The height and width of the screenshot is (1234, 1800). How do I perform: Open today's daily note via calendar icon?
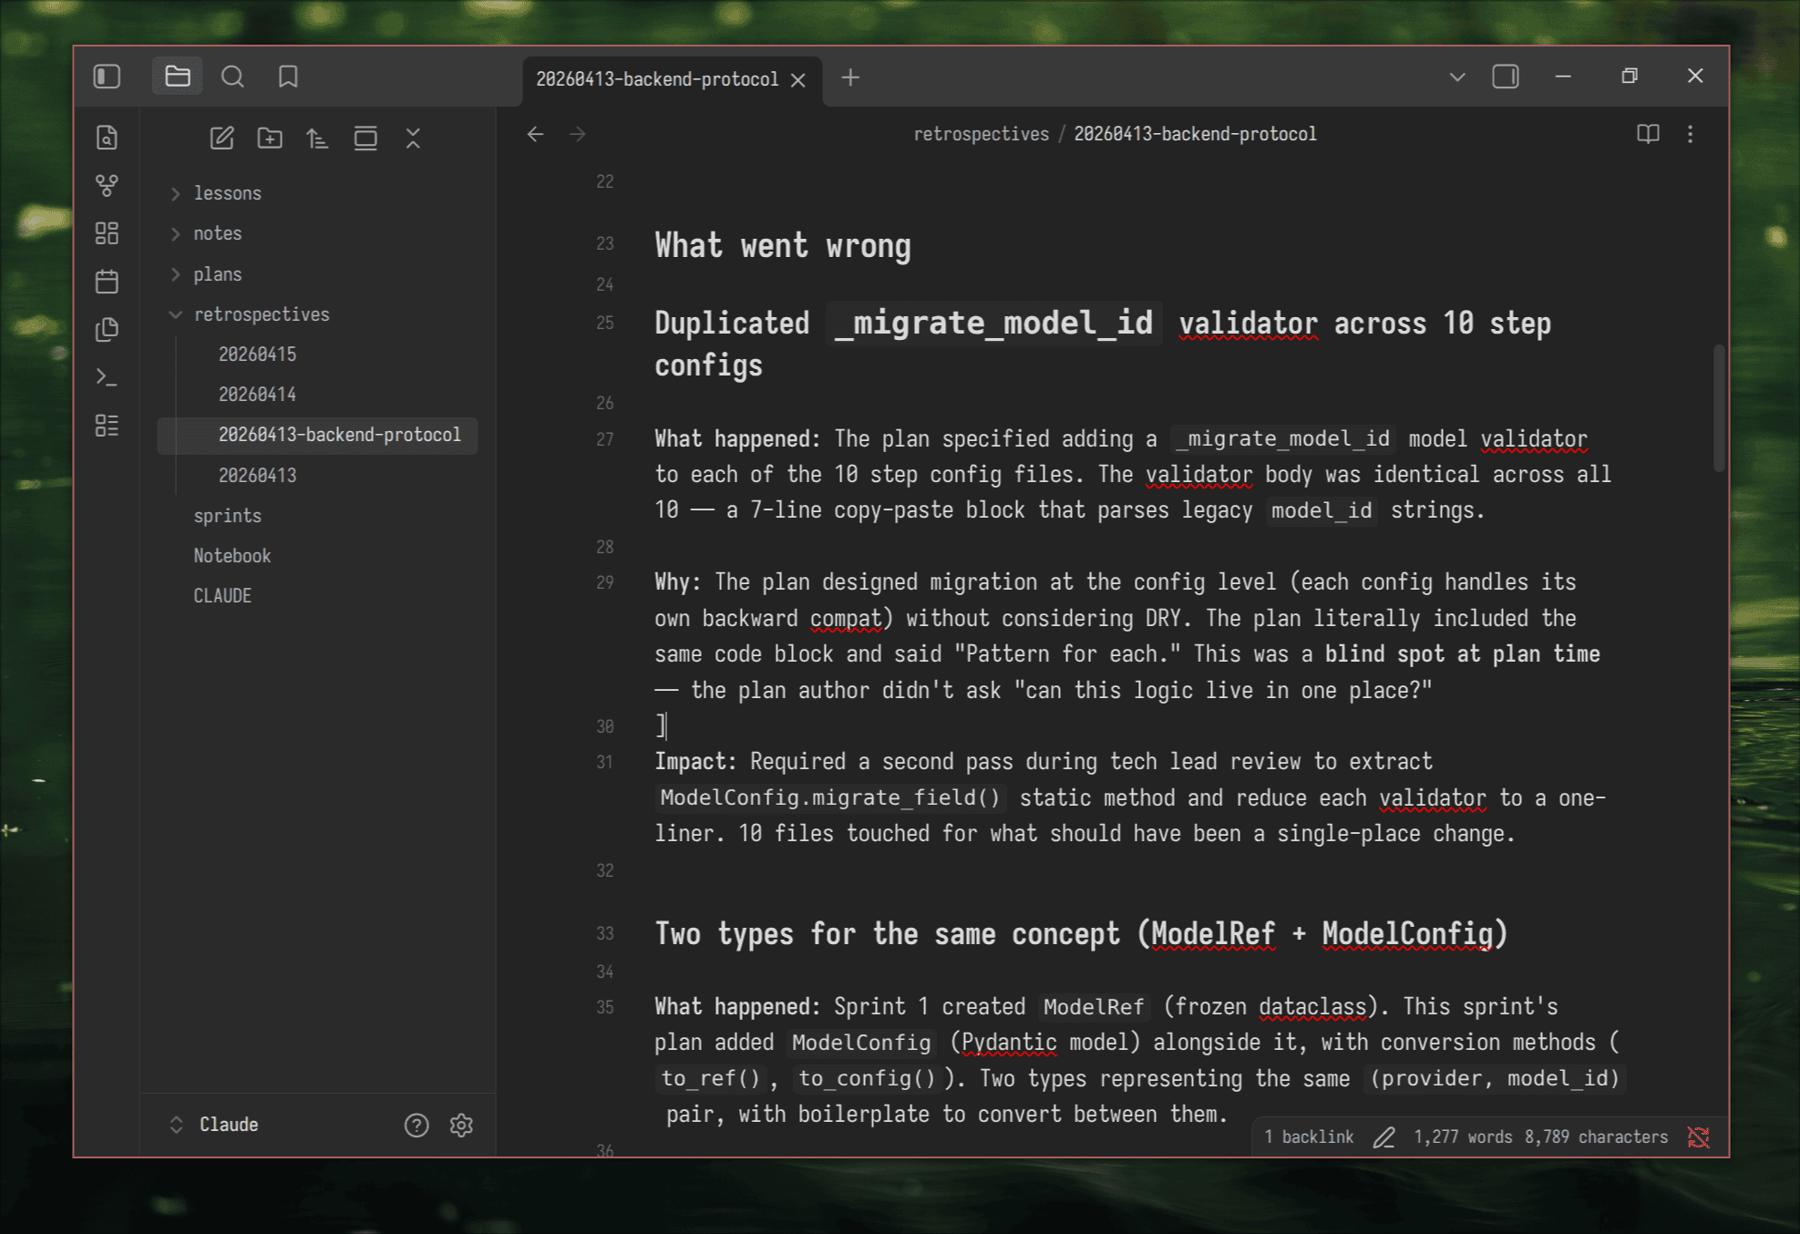pos(107,281)
